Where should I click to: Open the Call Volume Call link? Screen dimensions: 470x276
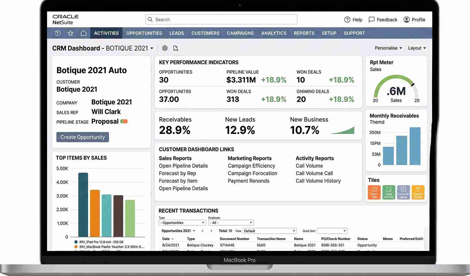coord(314,174)
